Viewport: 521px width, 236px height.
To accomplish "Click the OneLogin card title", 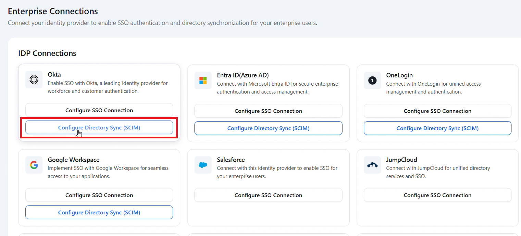I will pos(399,75).
